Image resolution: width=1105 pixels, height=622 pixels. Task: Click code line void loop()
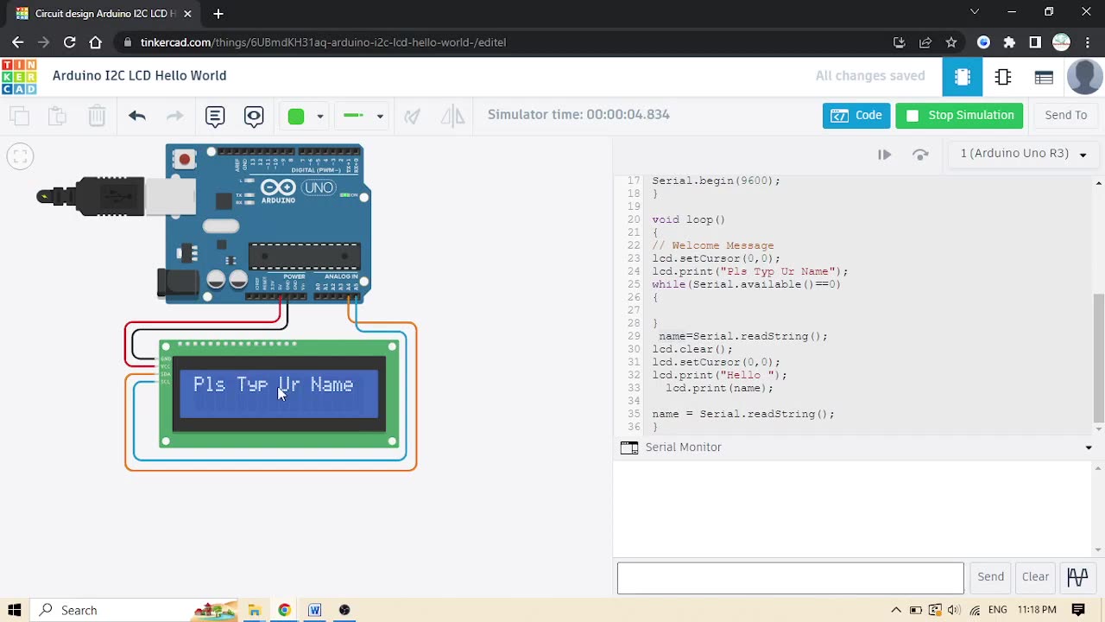click(x=689, y=219)
